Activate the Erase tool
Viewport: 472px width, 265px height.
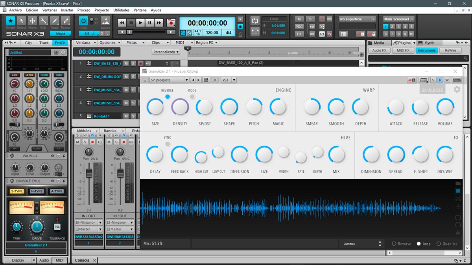point(65,21)
